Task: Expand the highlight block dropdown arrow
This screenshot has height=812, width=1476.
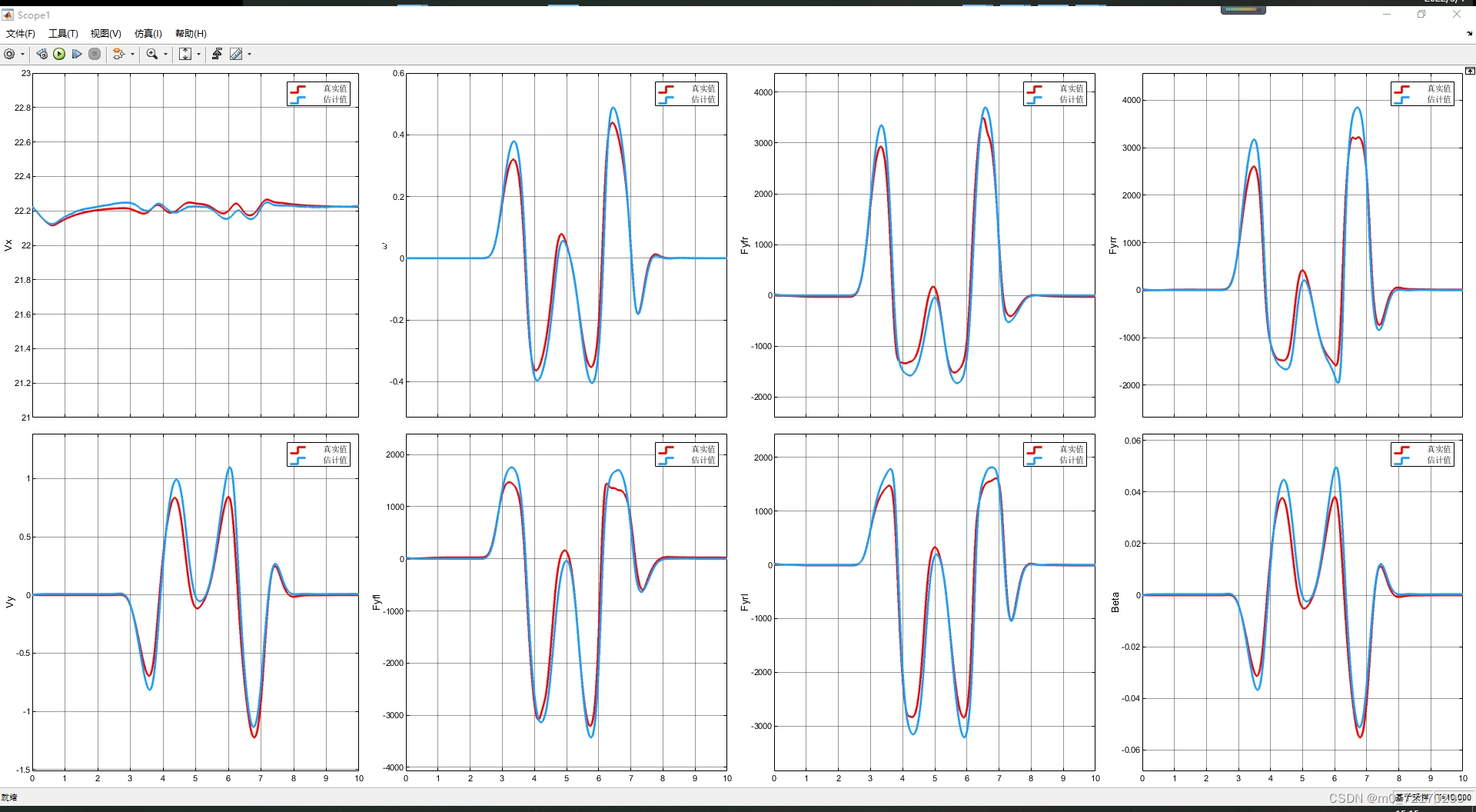Action: point(132,54)
